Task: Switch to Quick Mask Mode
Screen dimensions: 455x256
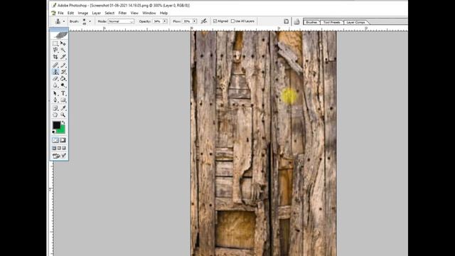Action: click(x=63, y=140)
